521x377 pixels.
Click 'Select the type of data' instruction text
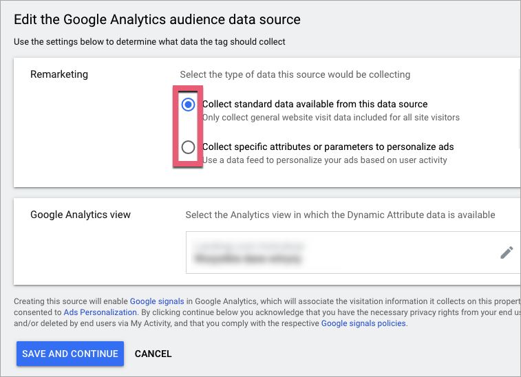pos(295,74)
